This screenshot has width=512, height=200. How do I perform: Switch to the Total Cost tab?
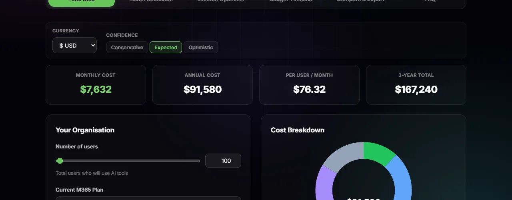tap(82, 2)
